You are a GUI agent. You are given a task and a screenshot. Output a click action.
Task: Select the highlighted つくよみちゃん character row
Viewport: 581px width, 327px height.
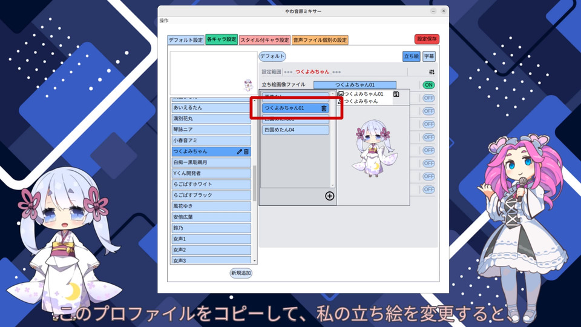(x=211, y=151)
